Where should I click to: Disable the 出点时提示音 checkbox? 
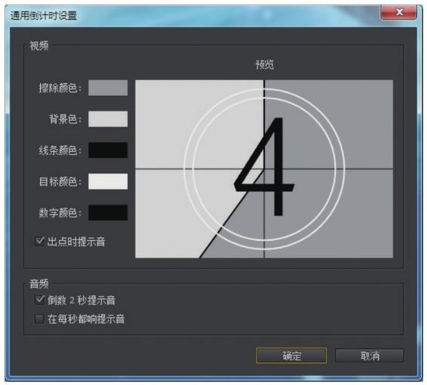click(x=39, y=242)
